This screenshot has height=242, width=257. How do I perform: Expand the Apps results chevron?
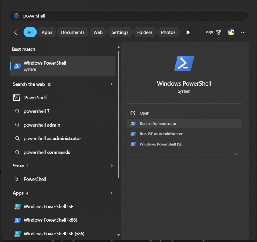(112, 193)
